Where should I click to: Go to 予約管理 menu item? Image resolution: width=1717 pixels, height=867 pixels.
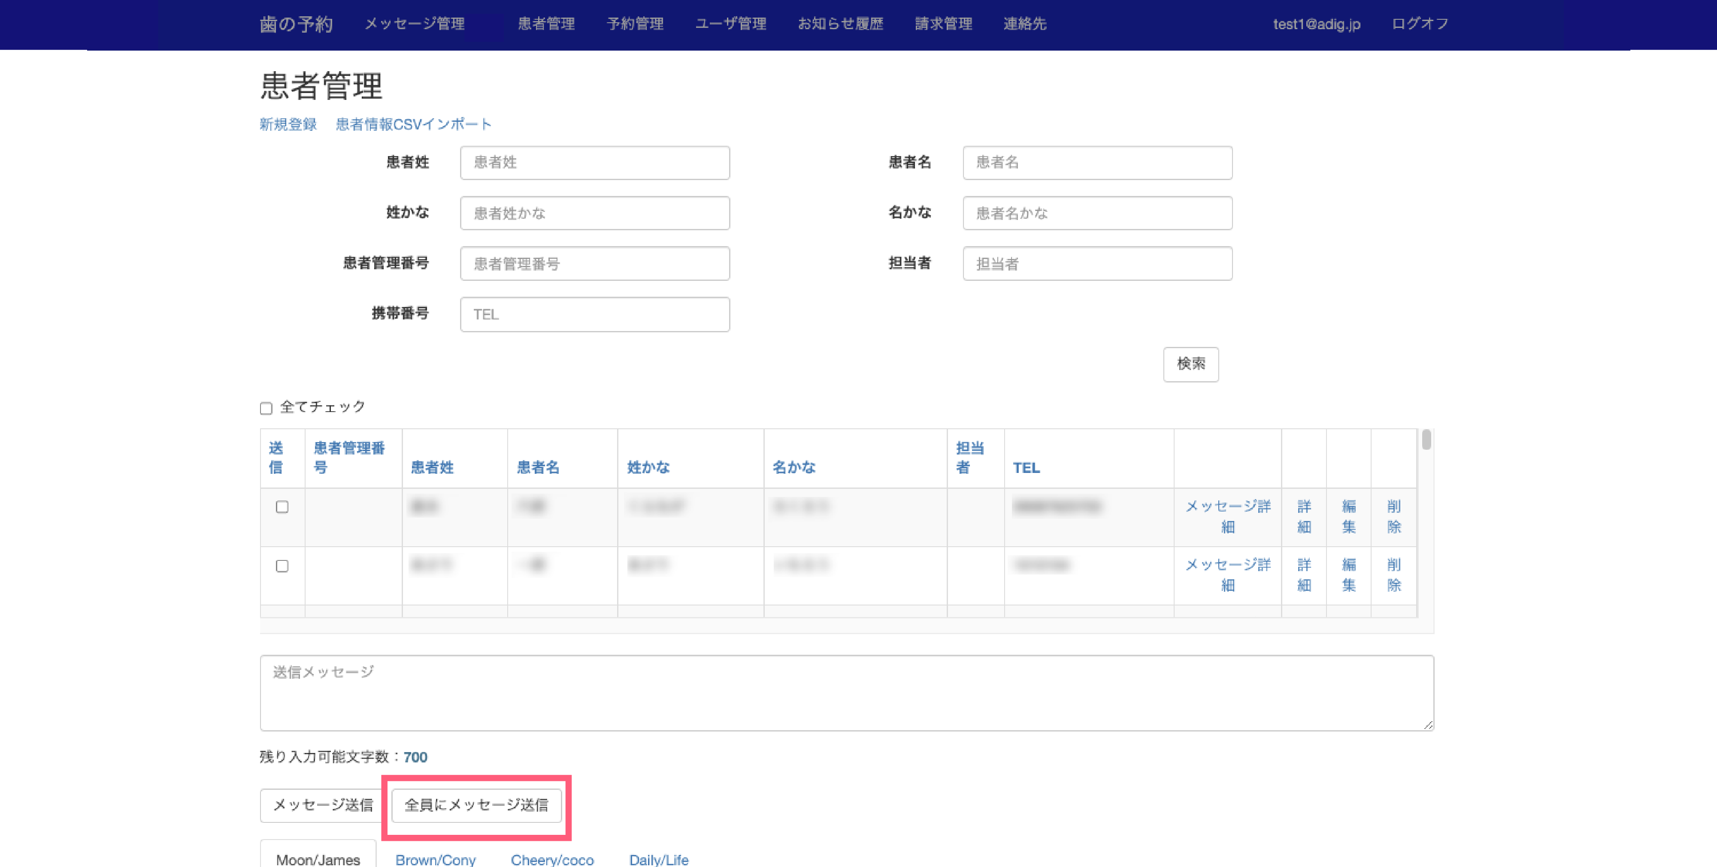[x=635, y=24]
